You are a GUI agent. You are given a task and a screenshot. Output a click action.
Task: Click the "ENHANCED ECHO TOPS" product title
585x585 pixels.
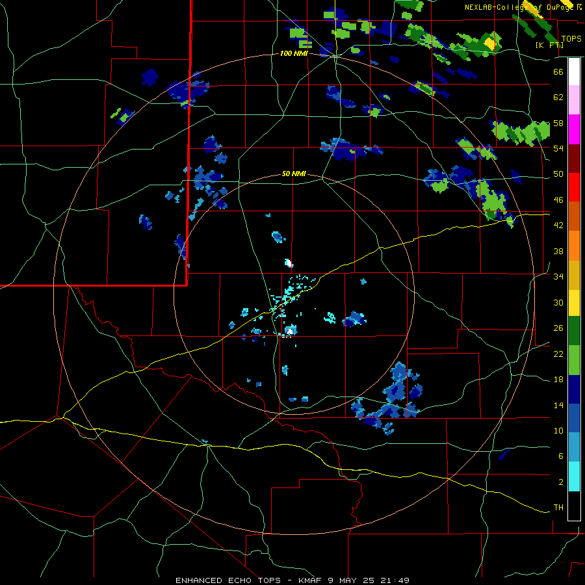228,580
